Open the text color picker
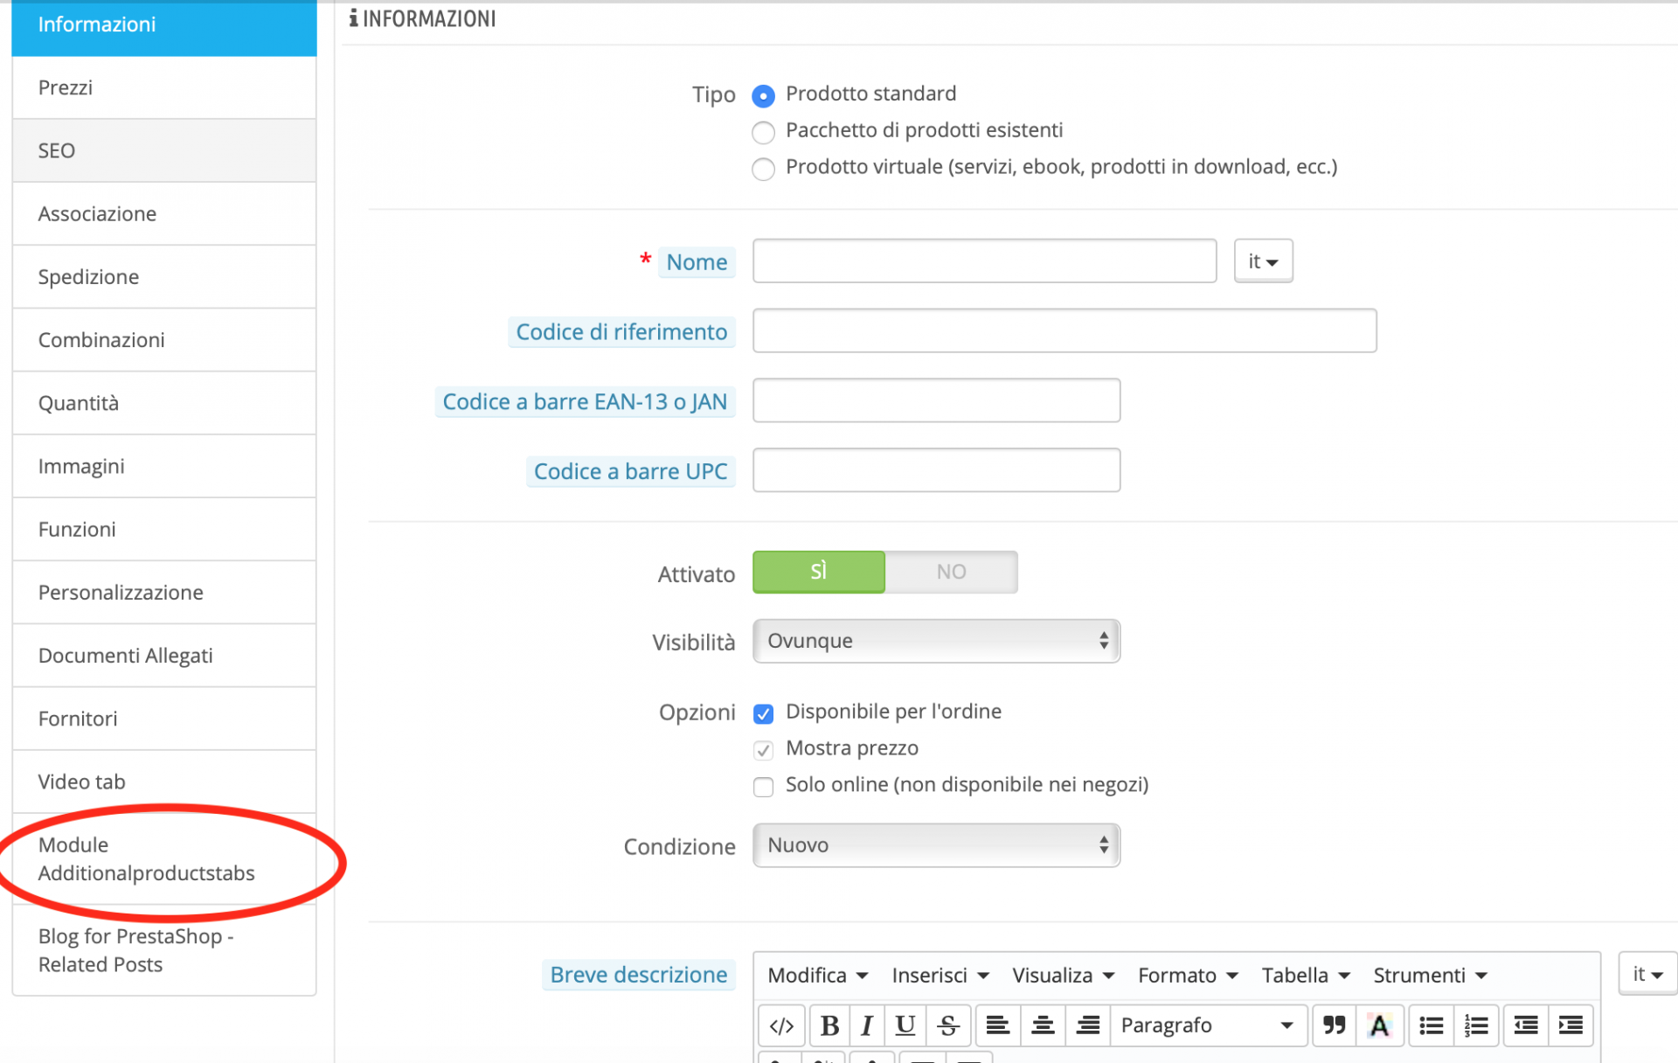This screenshot has width=1678, height=1063. [1379, 1025]
